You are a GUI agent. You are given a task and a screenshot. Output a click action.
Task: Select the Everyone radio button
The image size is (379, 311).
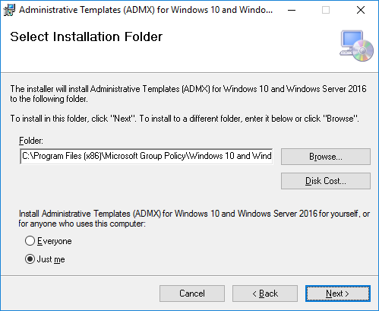pos(30,241)
